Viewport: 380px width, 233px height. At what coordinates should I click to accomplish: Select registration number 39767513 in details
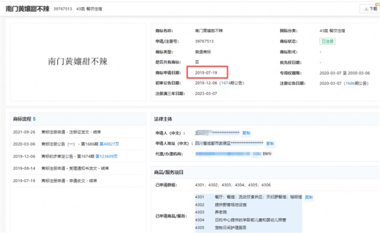click(x=204, y=41)
